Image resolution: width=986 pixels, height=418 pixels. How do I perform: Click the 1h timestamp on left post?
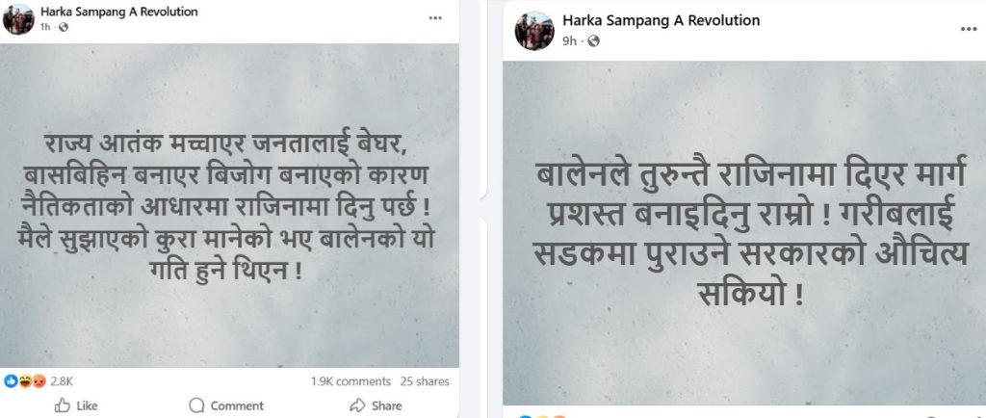[x=45, y=27]
